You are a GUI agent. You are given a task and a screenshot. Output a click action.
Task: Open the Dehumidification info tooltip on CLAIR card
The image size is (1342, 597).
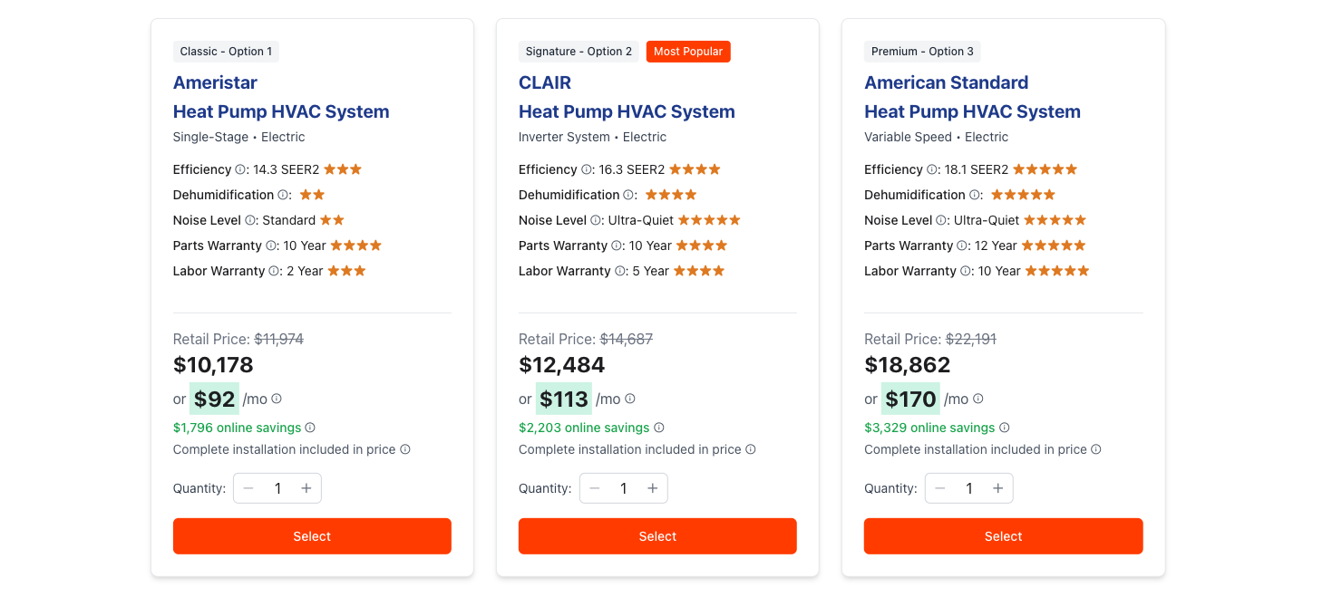click(x=627, y=195)
